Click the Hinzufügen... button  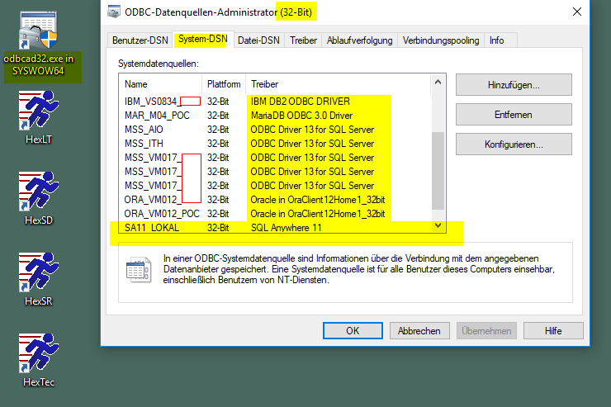coord(514,85)
